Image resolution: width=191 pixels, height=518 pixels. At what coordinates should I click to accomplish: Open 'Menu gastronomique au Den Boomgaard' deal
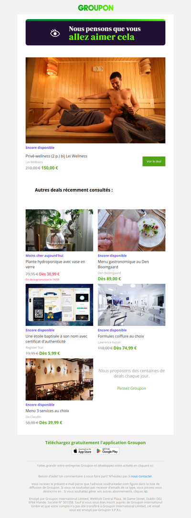(123, 264)
